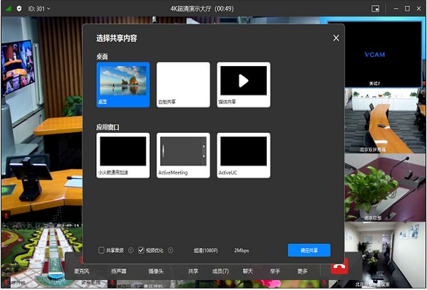
Task: Hang up with the red phone button
Action: tap(339, 267)
